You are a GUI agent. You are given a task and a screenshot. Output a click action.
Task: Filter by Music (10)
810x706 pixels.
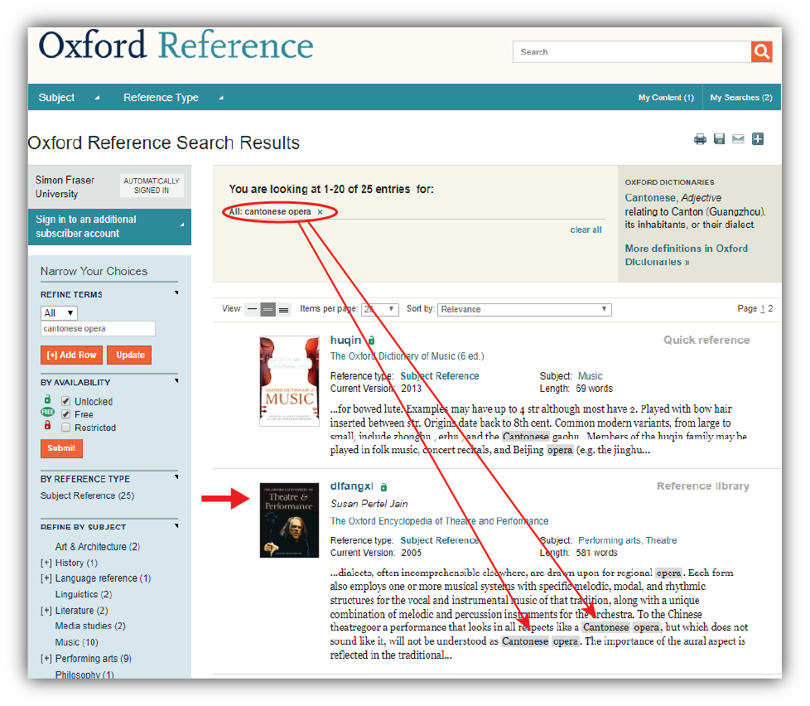point(76,642)
